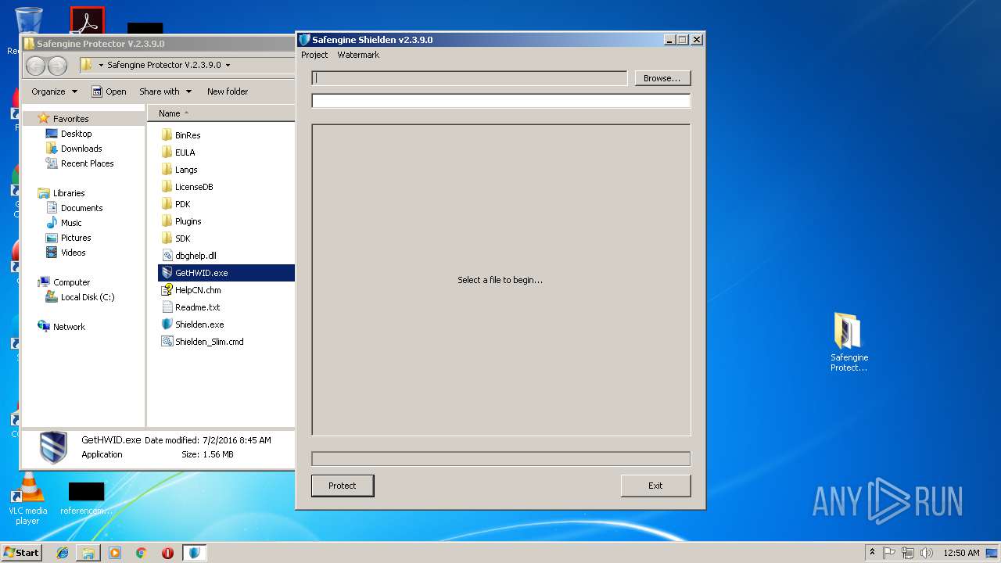Viewport: 1001px width, 563px height.
Task: Click the second text field below Browse
Action: click(500, 101)
